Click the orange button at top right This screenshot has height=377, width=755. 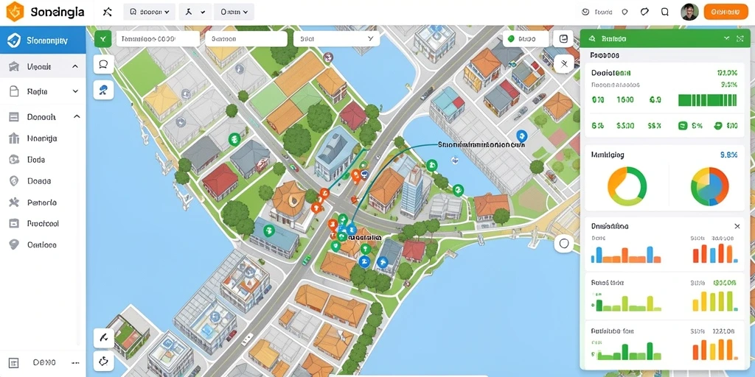coord(726,12)
